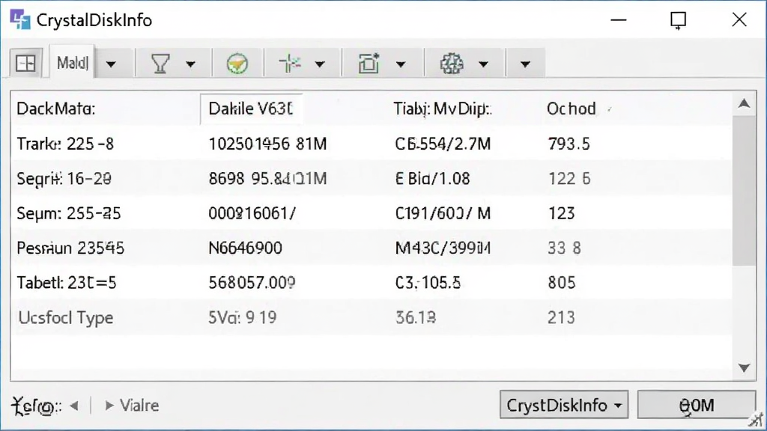Click the cell M43C/3991M

[x=443, y=248]
